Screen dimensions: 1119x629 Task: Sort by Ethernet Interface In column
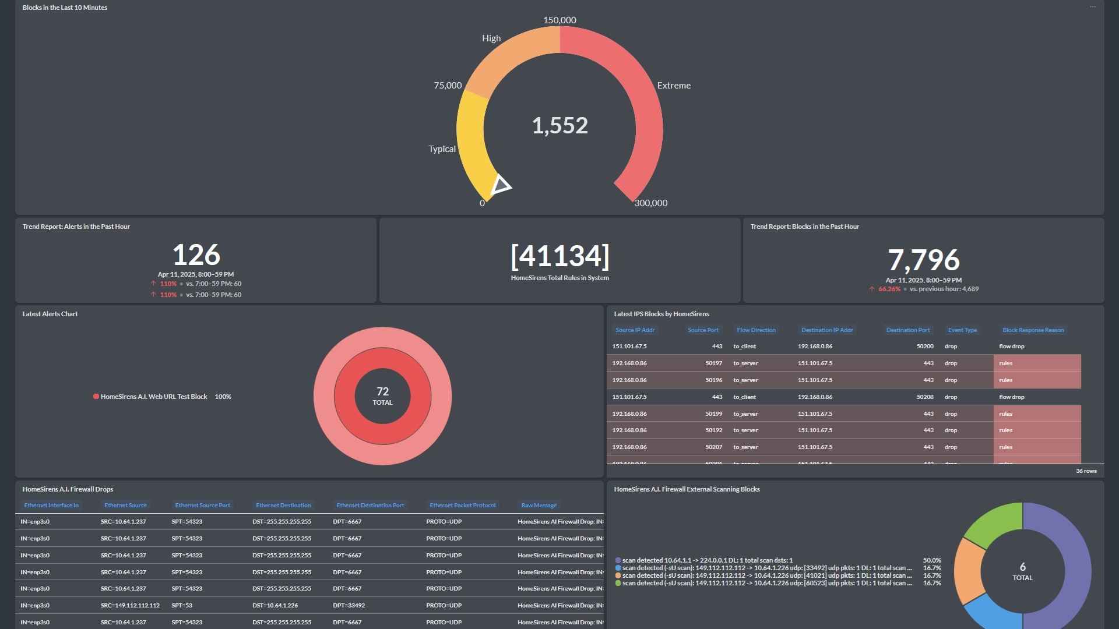[x=51, y=506]
